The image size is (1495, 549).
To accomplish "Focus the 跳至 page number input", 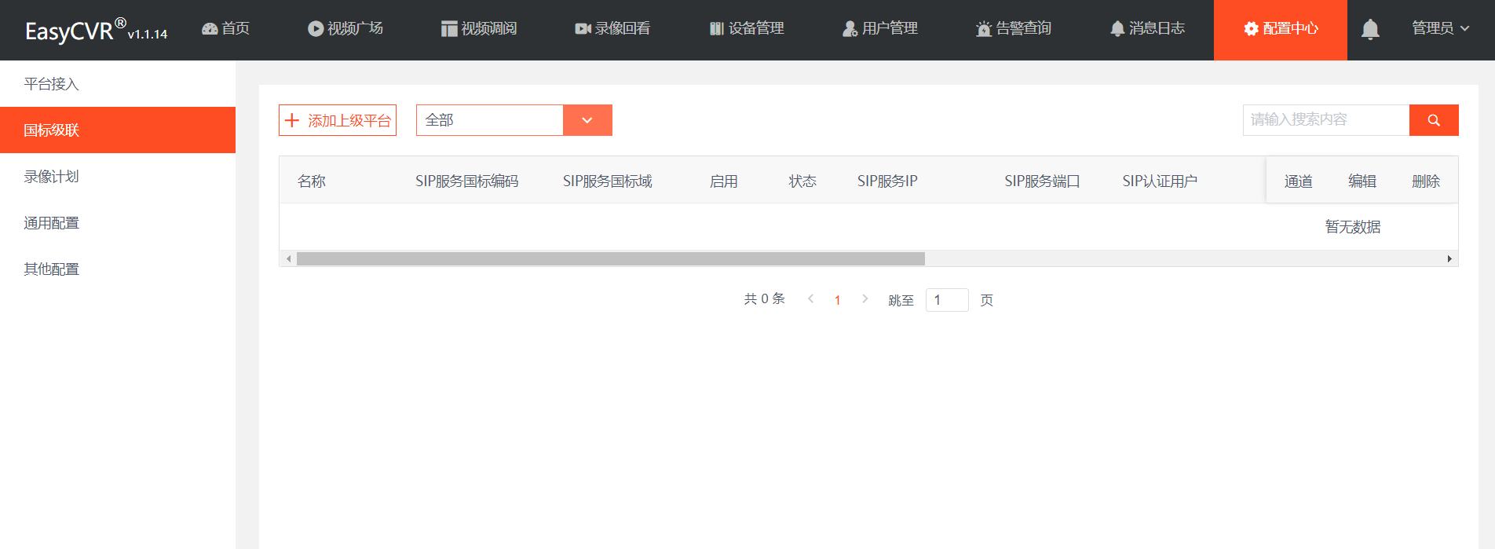I will click(946, 300).
